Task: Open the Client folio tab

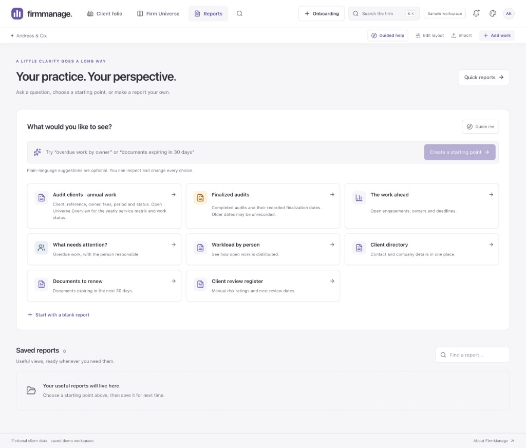Action: [x=105, y=14]
